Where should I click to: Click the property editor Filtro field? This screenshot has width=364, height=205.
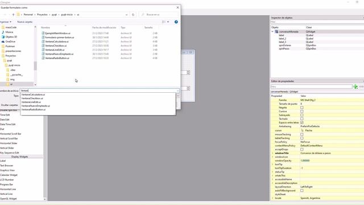pyautogui.click(x=311, y=87)
